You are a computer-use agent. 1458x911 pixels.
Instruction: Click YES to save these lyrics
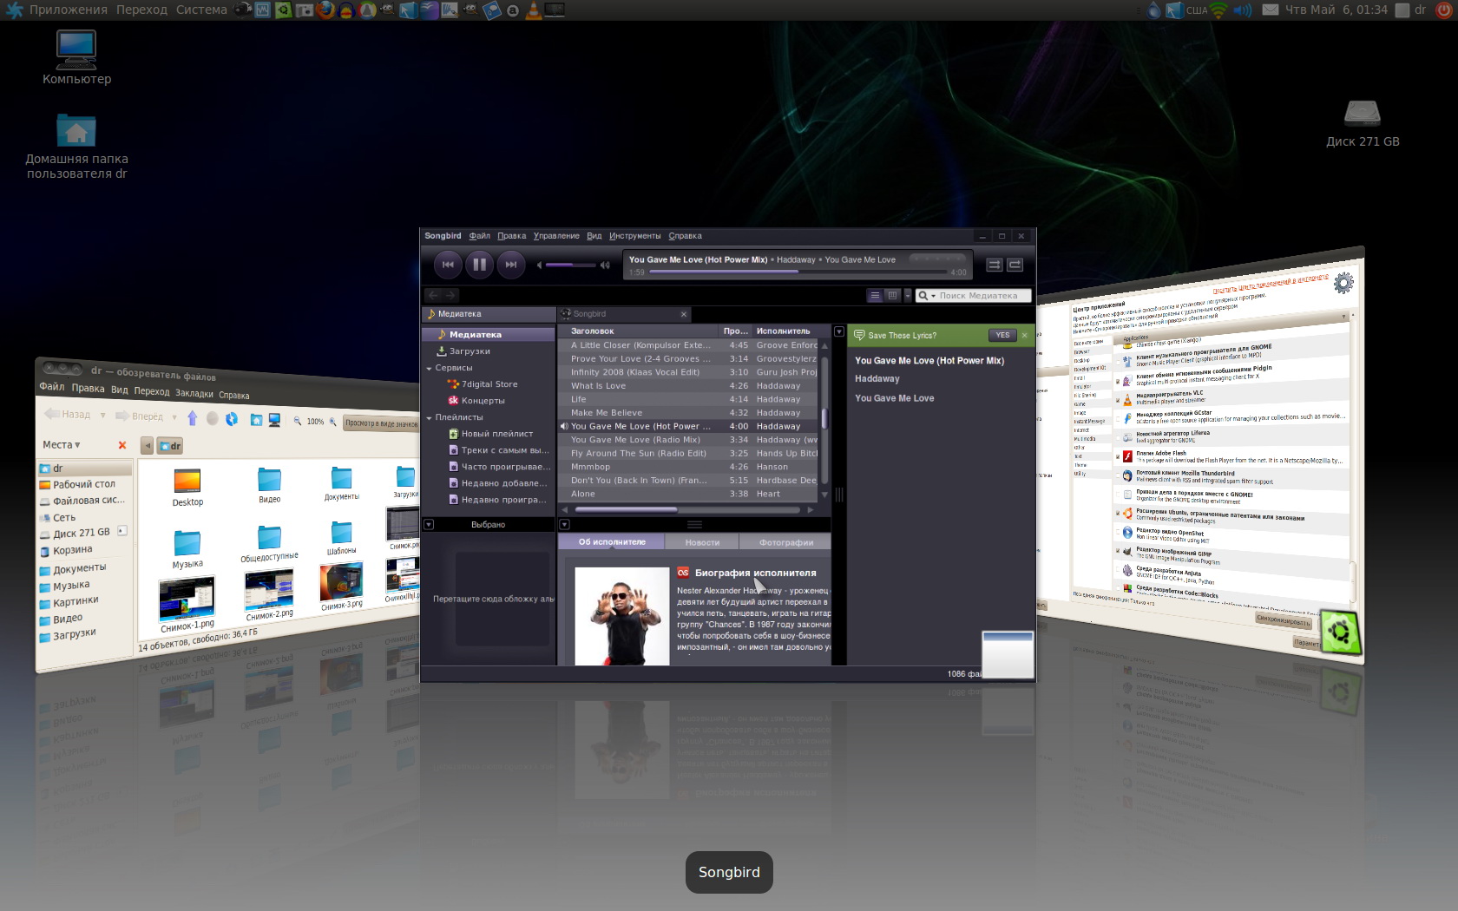[1002, 335]
